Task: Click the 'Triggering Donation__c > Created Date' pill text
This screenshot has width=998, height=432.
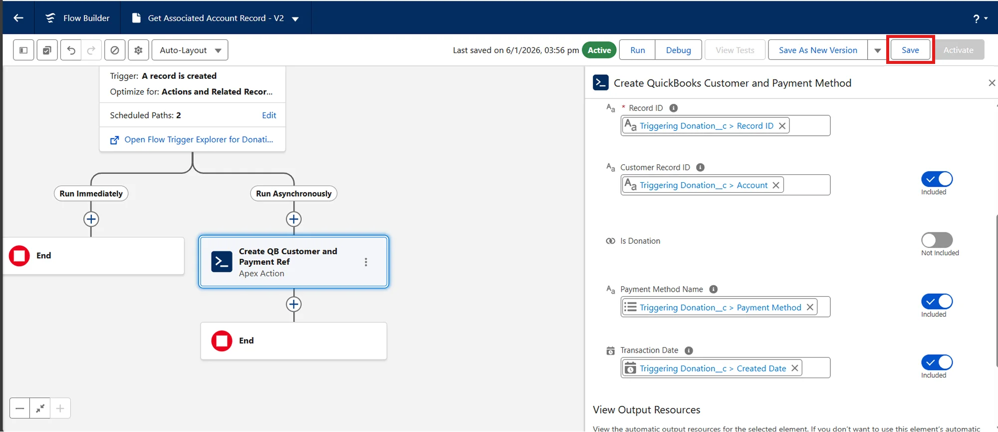Action: point(713,369)
